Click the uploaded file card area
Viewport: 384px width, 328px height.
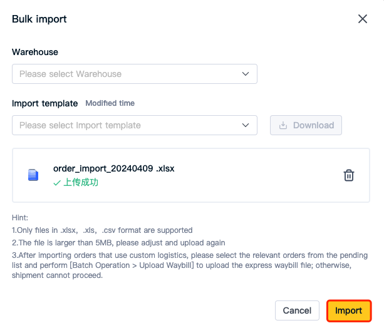point(191,175)
